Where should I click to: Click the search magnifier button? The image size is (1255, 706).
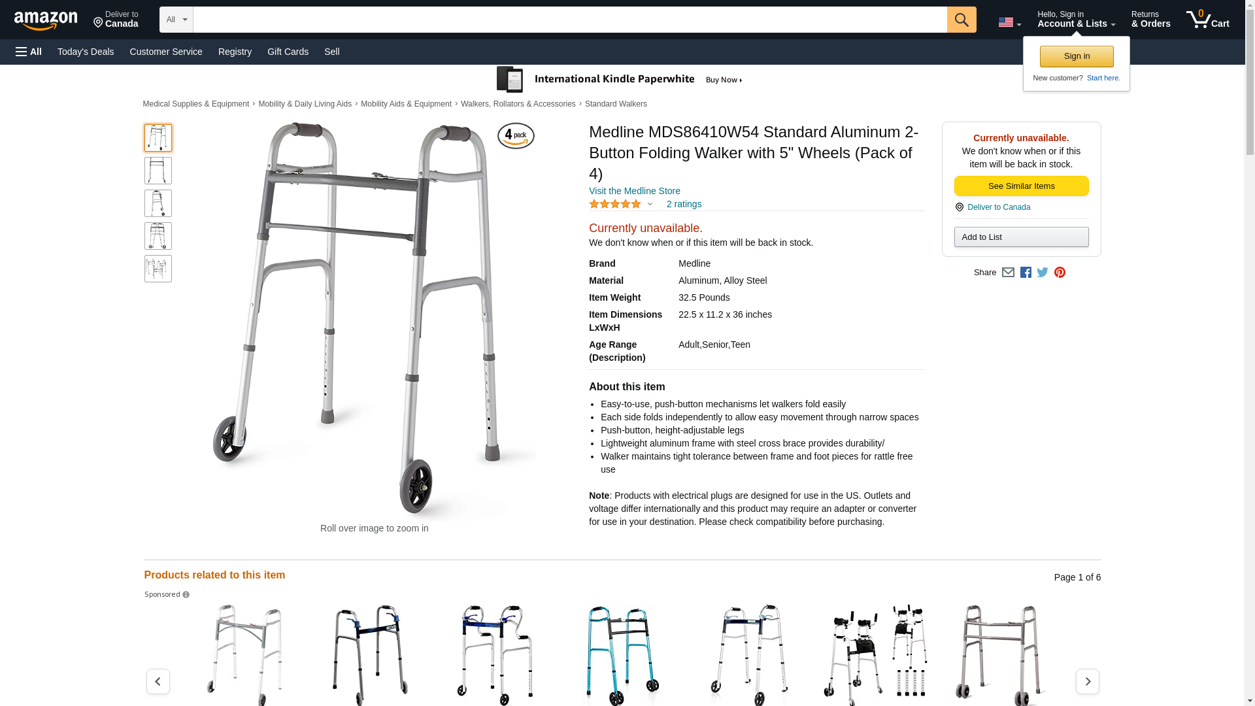coord(961,20)
